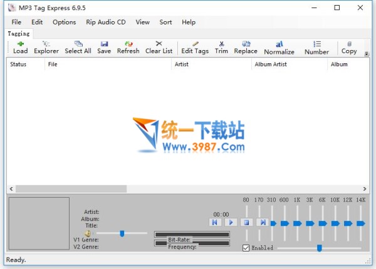This screenshot has width=376, height=269.
Task: Click the 12K equalizer slider handle
Action: pyautogui.click(x=348, y=223)
